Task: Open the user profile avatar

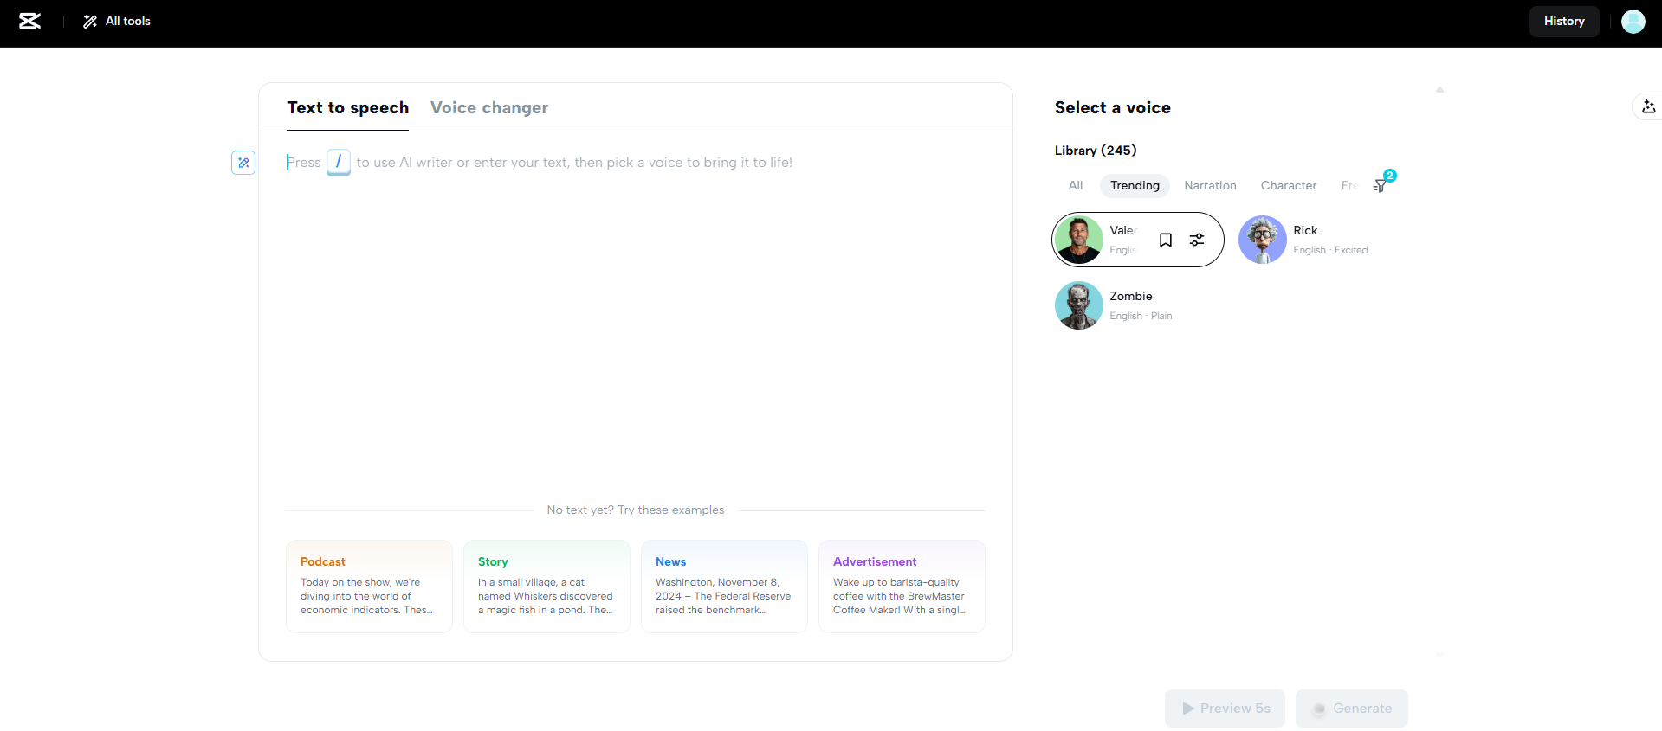Action: (1633, 22)
